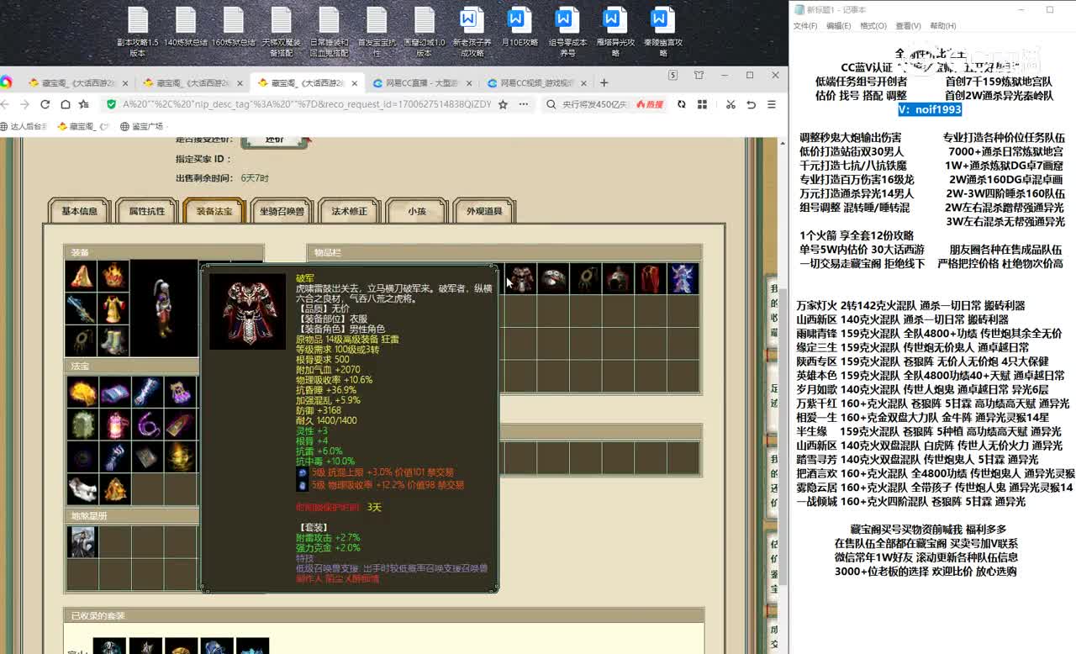Click the 破军 armor image in tooltip
Image resolution: width=1076 pixels, height=654 pixels.
click(x=247, y=311)
